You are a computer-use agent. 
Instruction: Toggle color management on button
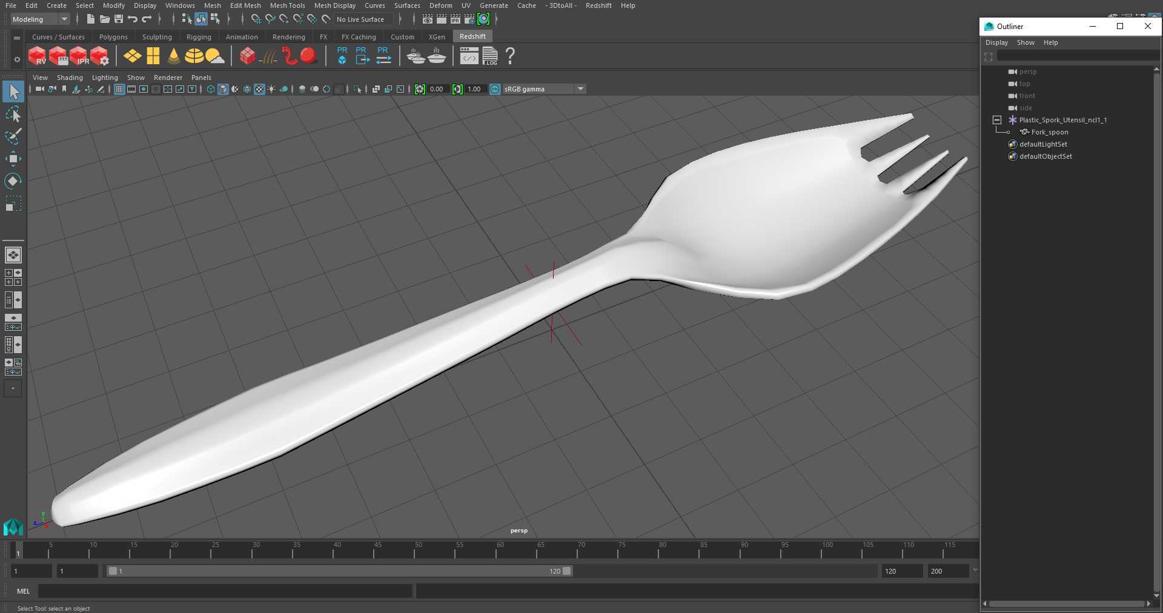(x=495, y=89)
